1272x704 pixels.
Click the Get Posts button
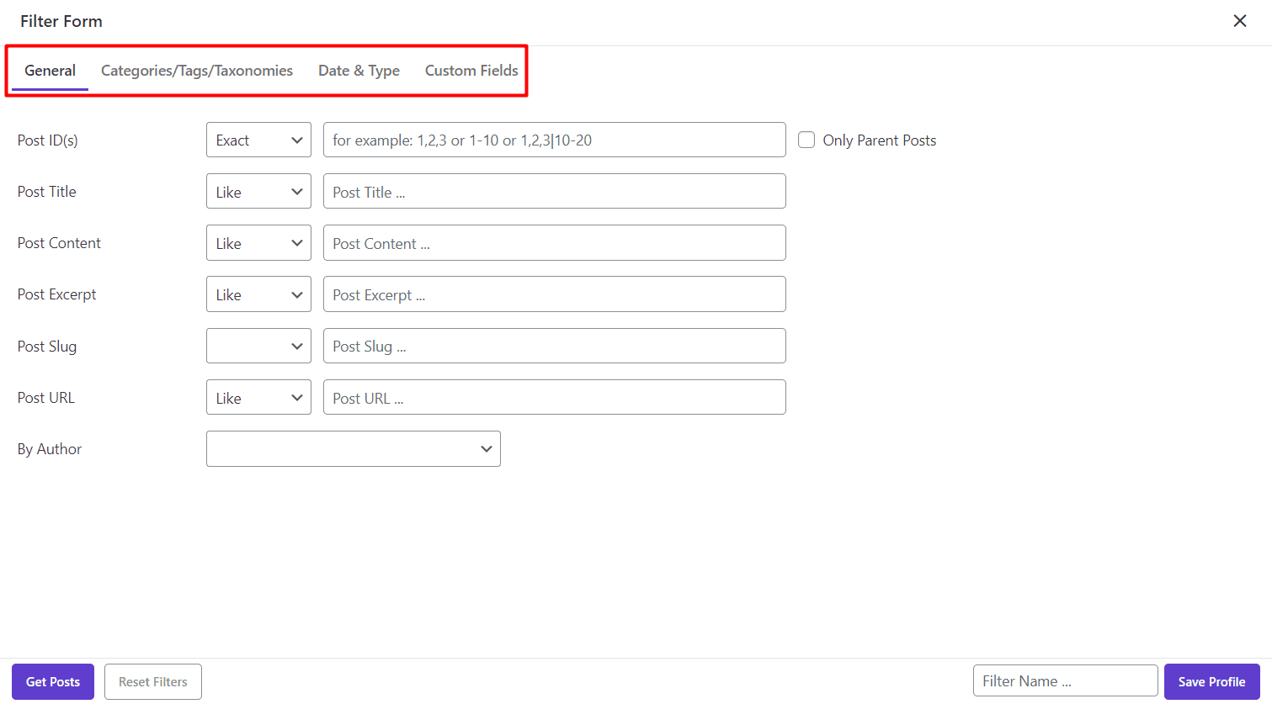(x=52, y=681)
